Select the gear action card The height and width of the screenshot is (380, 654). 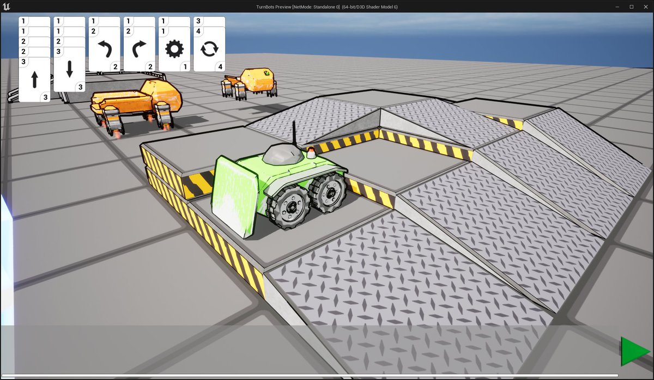point(174,49)
